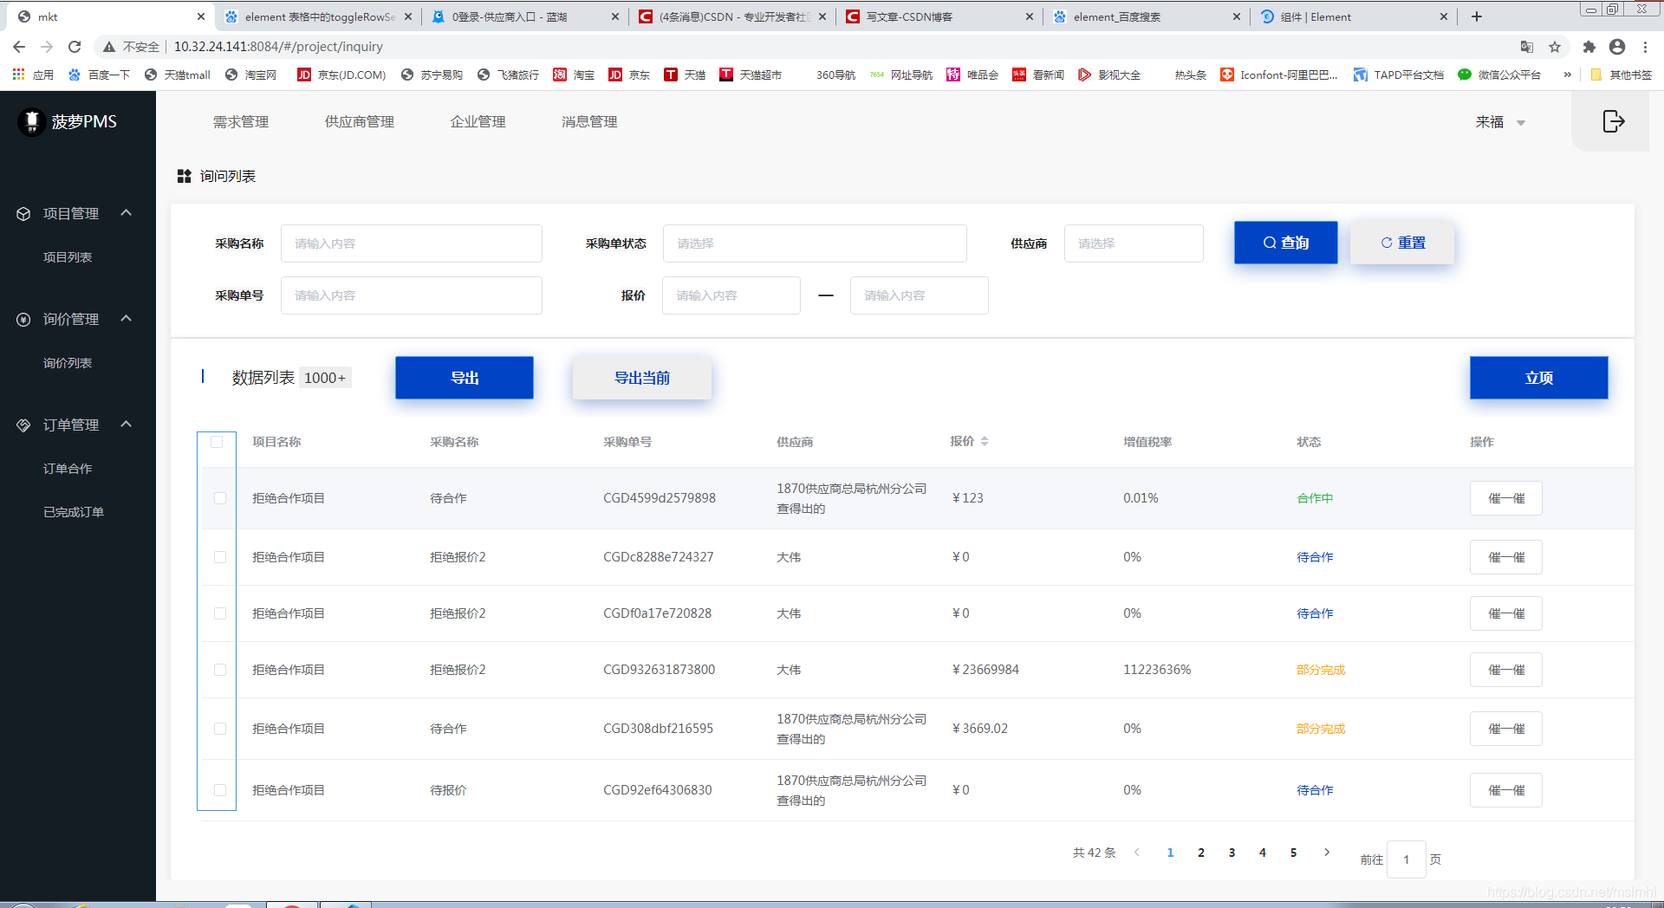Click the 查询 search button
This screenshot has height=908, width=1664.
tap(1286, 243)
